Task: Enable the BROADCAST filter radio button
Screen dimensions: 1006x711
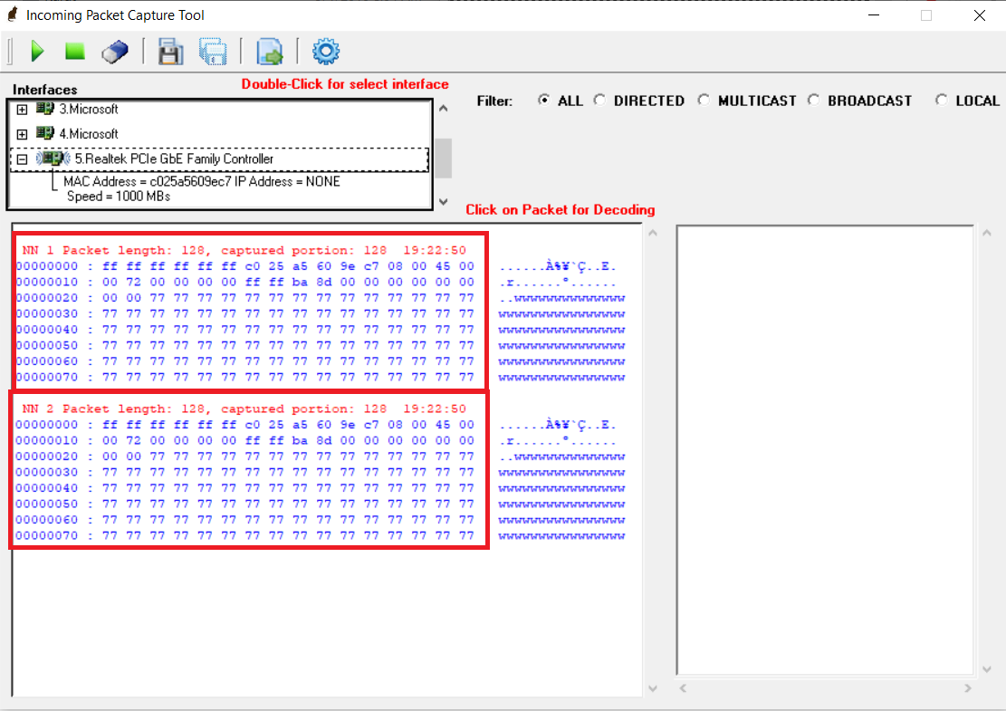Action: [813, 101]
